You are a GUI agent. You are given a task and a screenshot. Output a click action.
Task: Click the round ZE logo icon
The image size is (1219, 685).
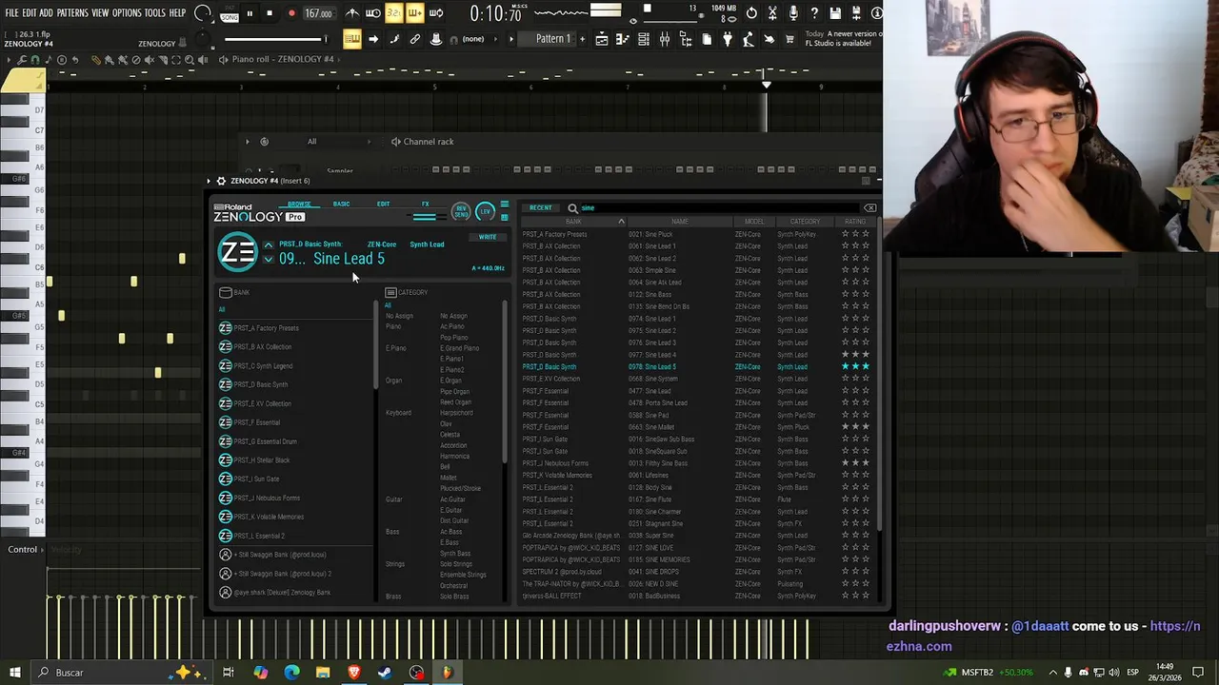tap(237, 252)
